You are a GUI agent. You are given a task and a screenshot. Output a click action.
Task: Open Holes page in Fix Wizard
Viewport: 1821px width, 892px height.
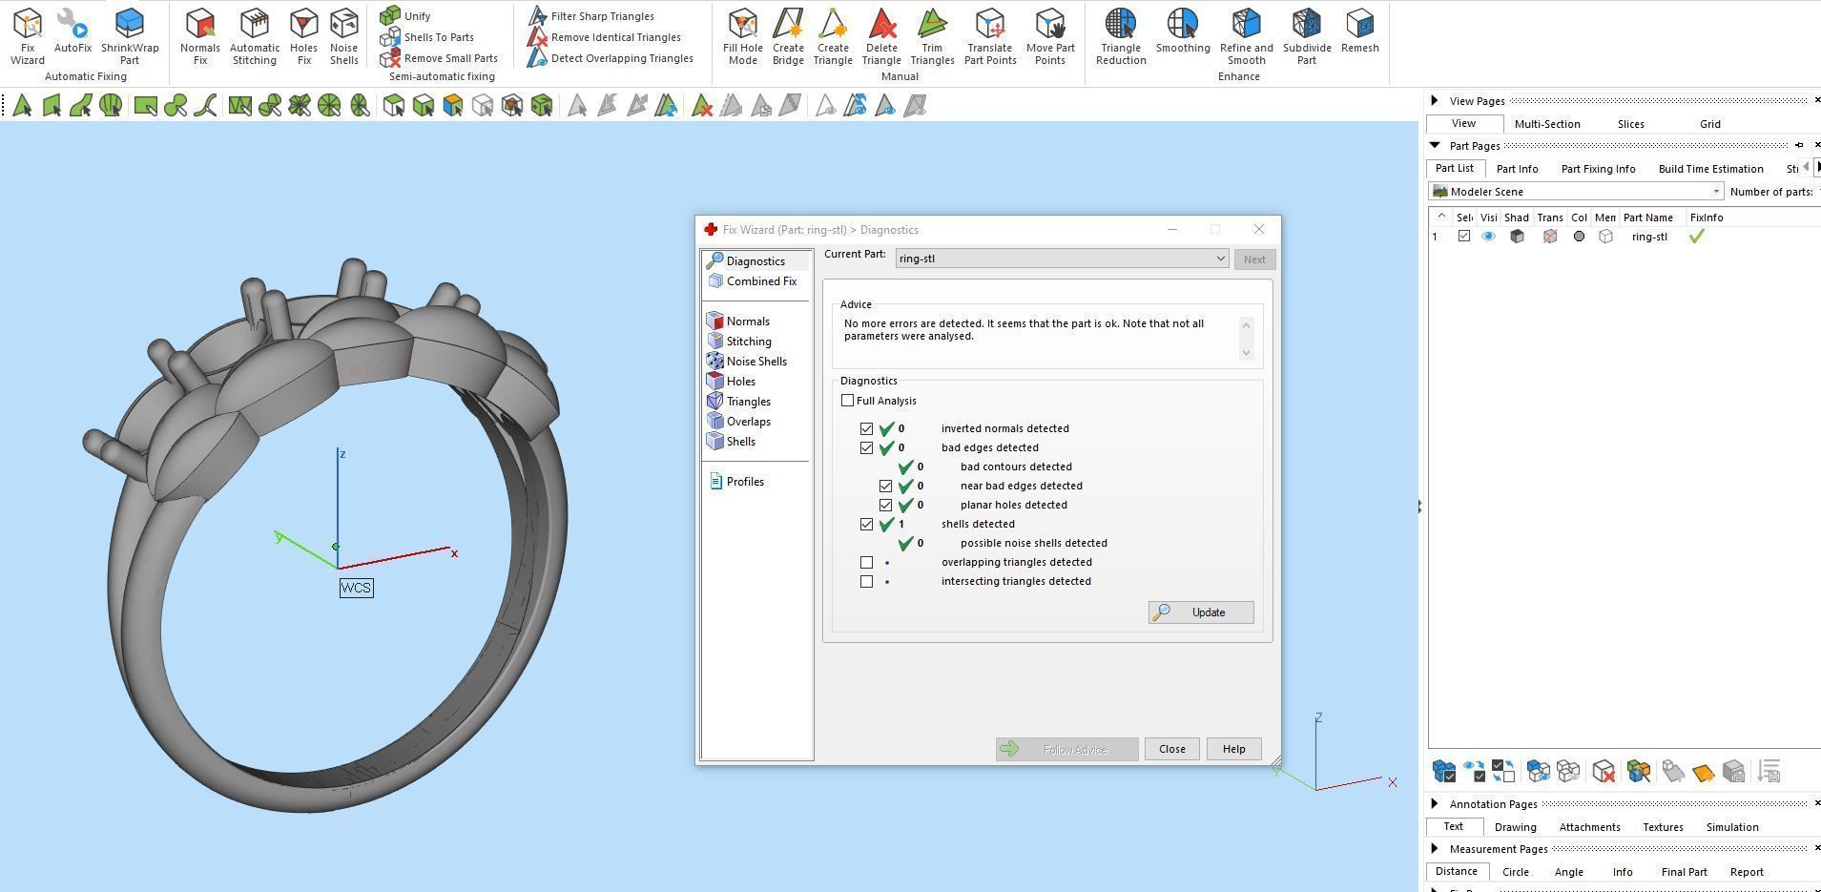[x=732, y=382]
